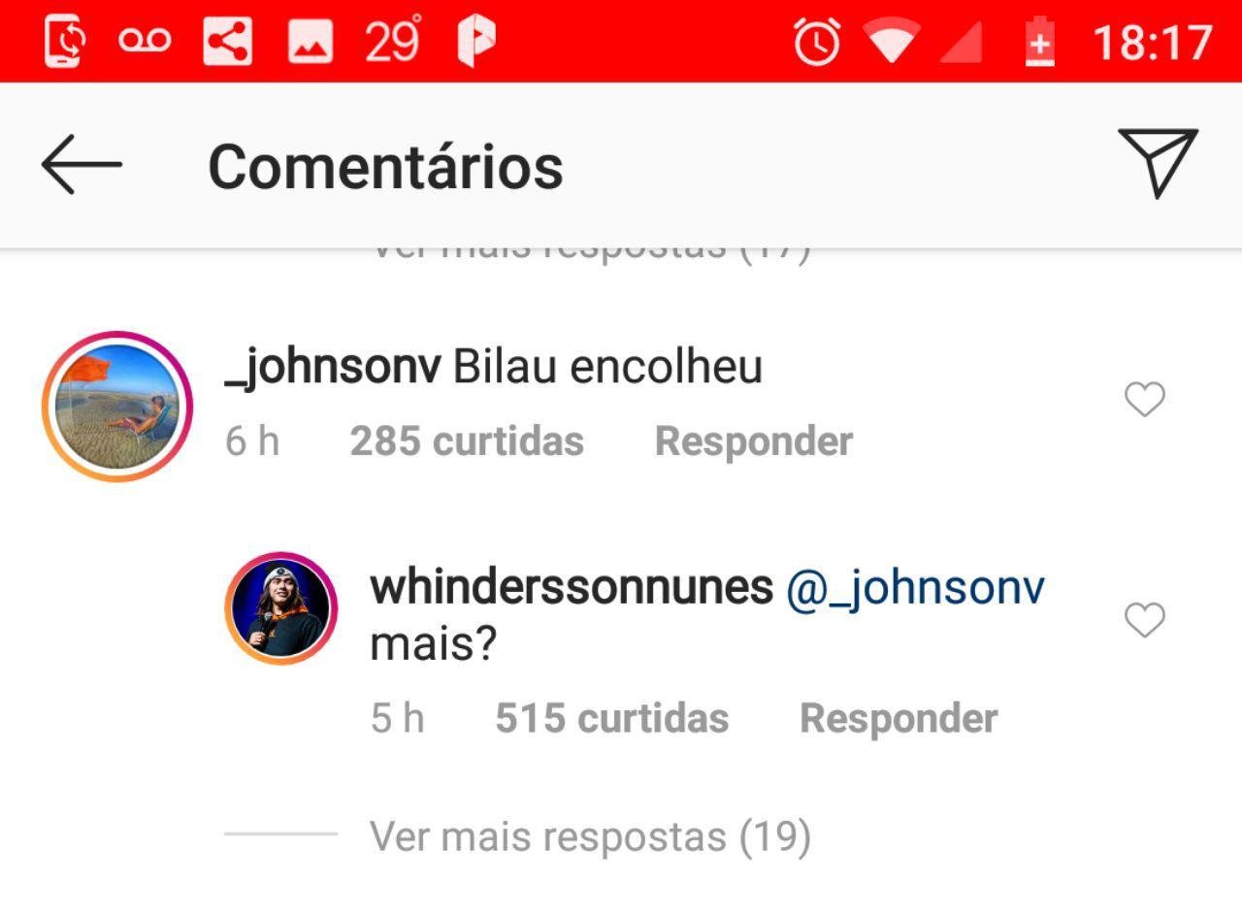Tap the battery indicator icon
The image size is (1242, 915).
(1039, 43)
